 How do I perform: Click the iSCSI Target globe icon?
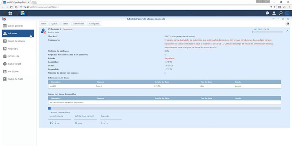coord(5,64)
